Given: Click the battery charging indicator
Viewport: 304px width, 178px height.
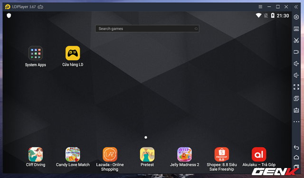Looking at the screenshot, I should [273, 16].
